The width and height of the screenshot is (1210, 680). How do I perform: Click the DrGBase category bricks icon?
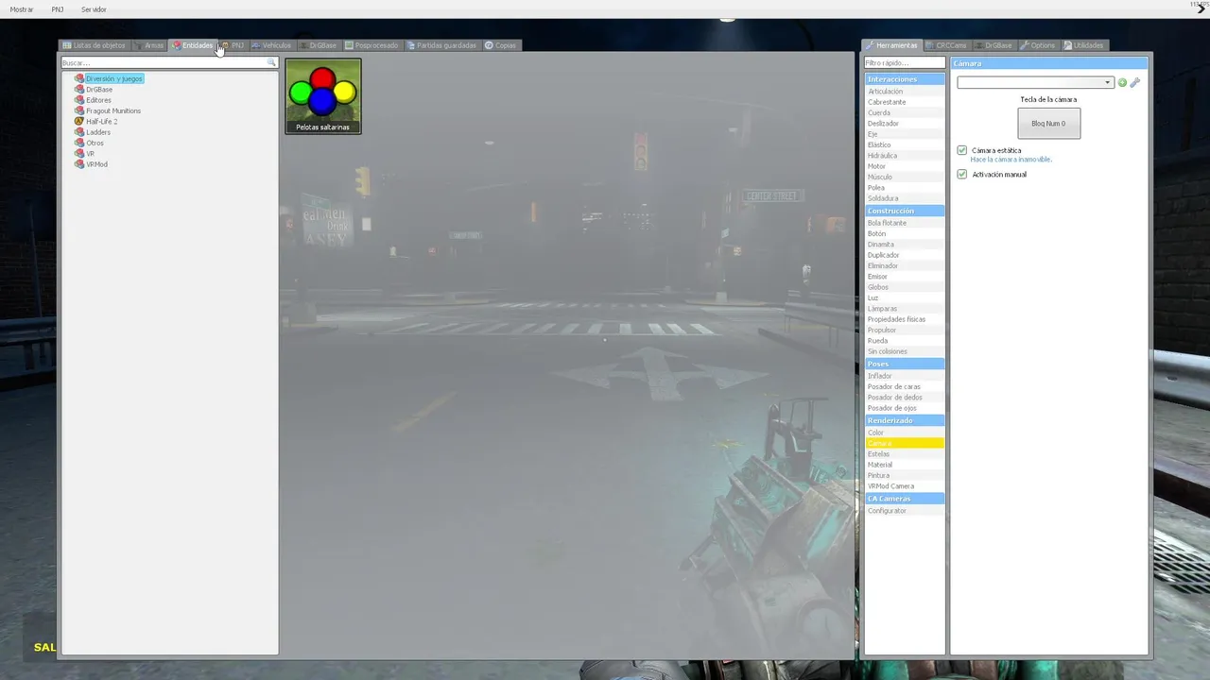pos(79,90)
